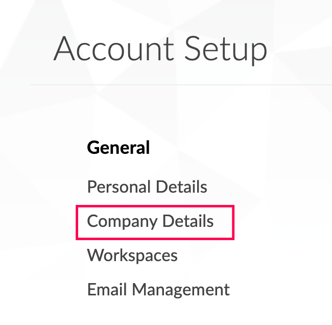
Task: Click the word Account in the title
Action: pos(113,49)
